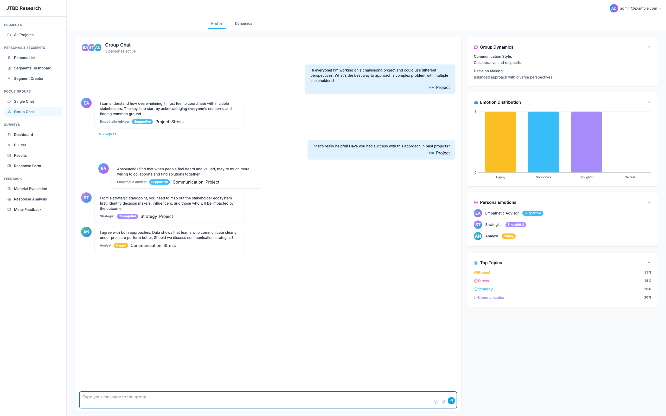
Task: Click the AD user avatar in the header
Action: coord(614,8)
